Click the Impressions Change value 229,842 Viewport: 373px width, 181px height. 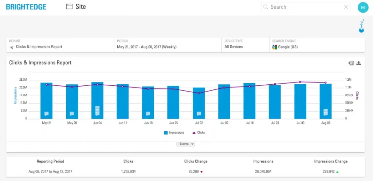click(x=328, y=172)
